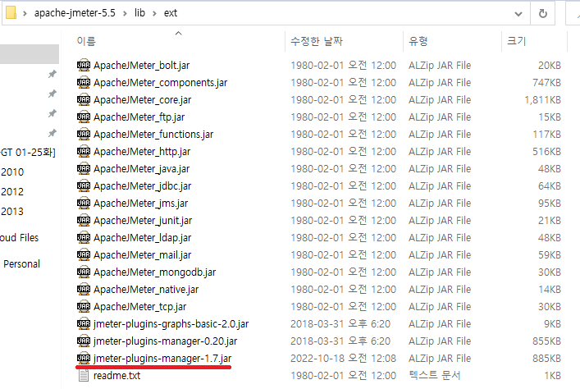
Task: Select file name ApacheJMeter_functions.jar
Action: point(153,135)
